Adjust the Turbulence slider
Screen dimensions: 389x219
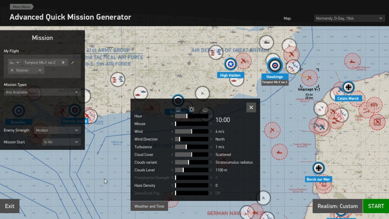[191, 147]
